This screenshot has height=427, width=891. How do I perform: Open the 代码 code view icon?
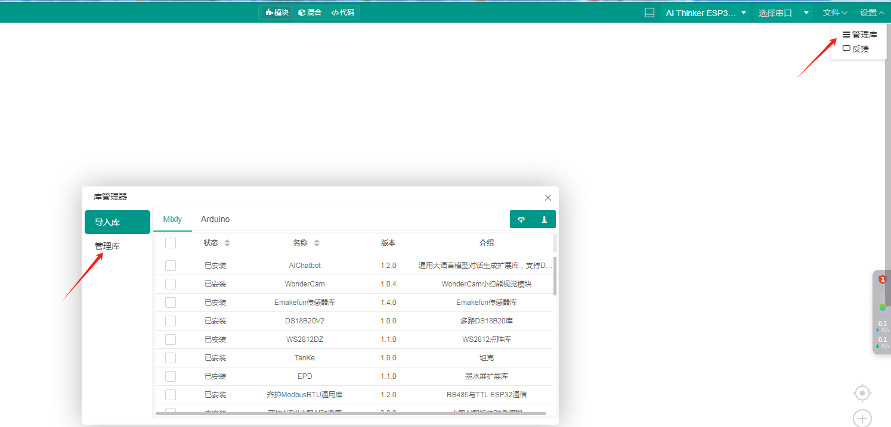click(342, 12)
